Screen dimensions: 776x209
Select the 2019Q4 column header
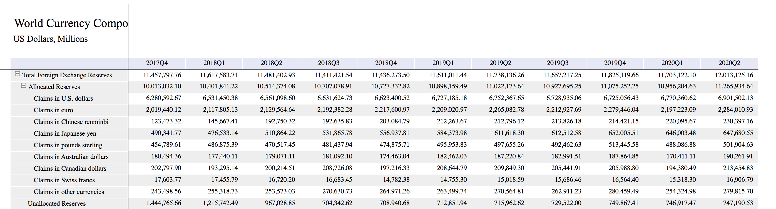click(x=615, y=63)
